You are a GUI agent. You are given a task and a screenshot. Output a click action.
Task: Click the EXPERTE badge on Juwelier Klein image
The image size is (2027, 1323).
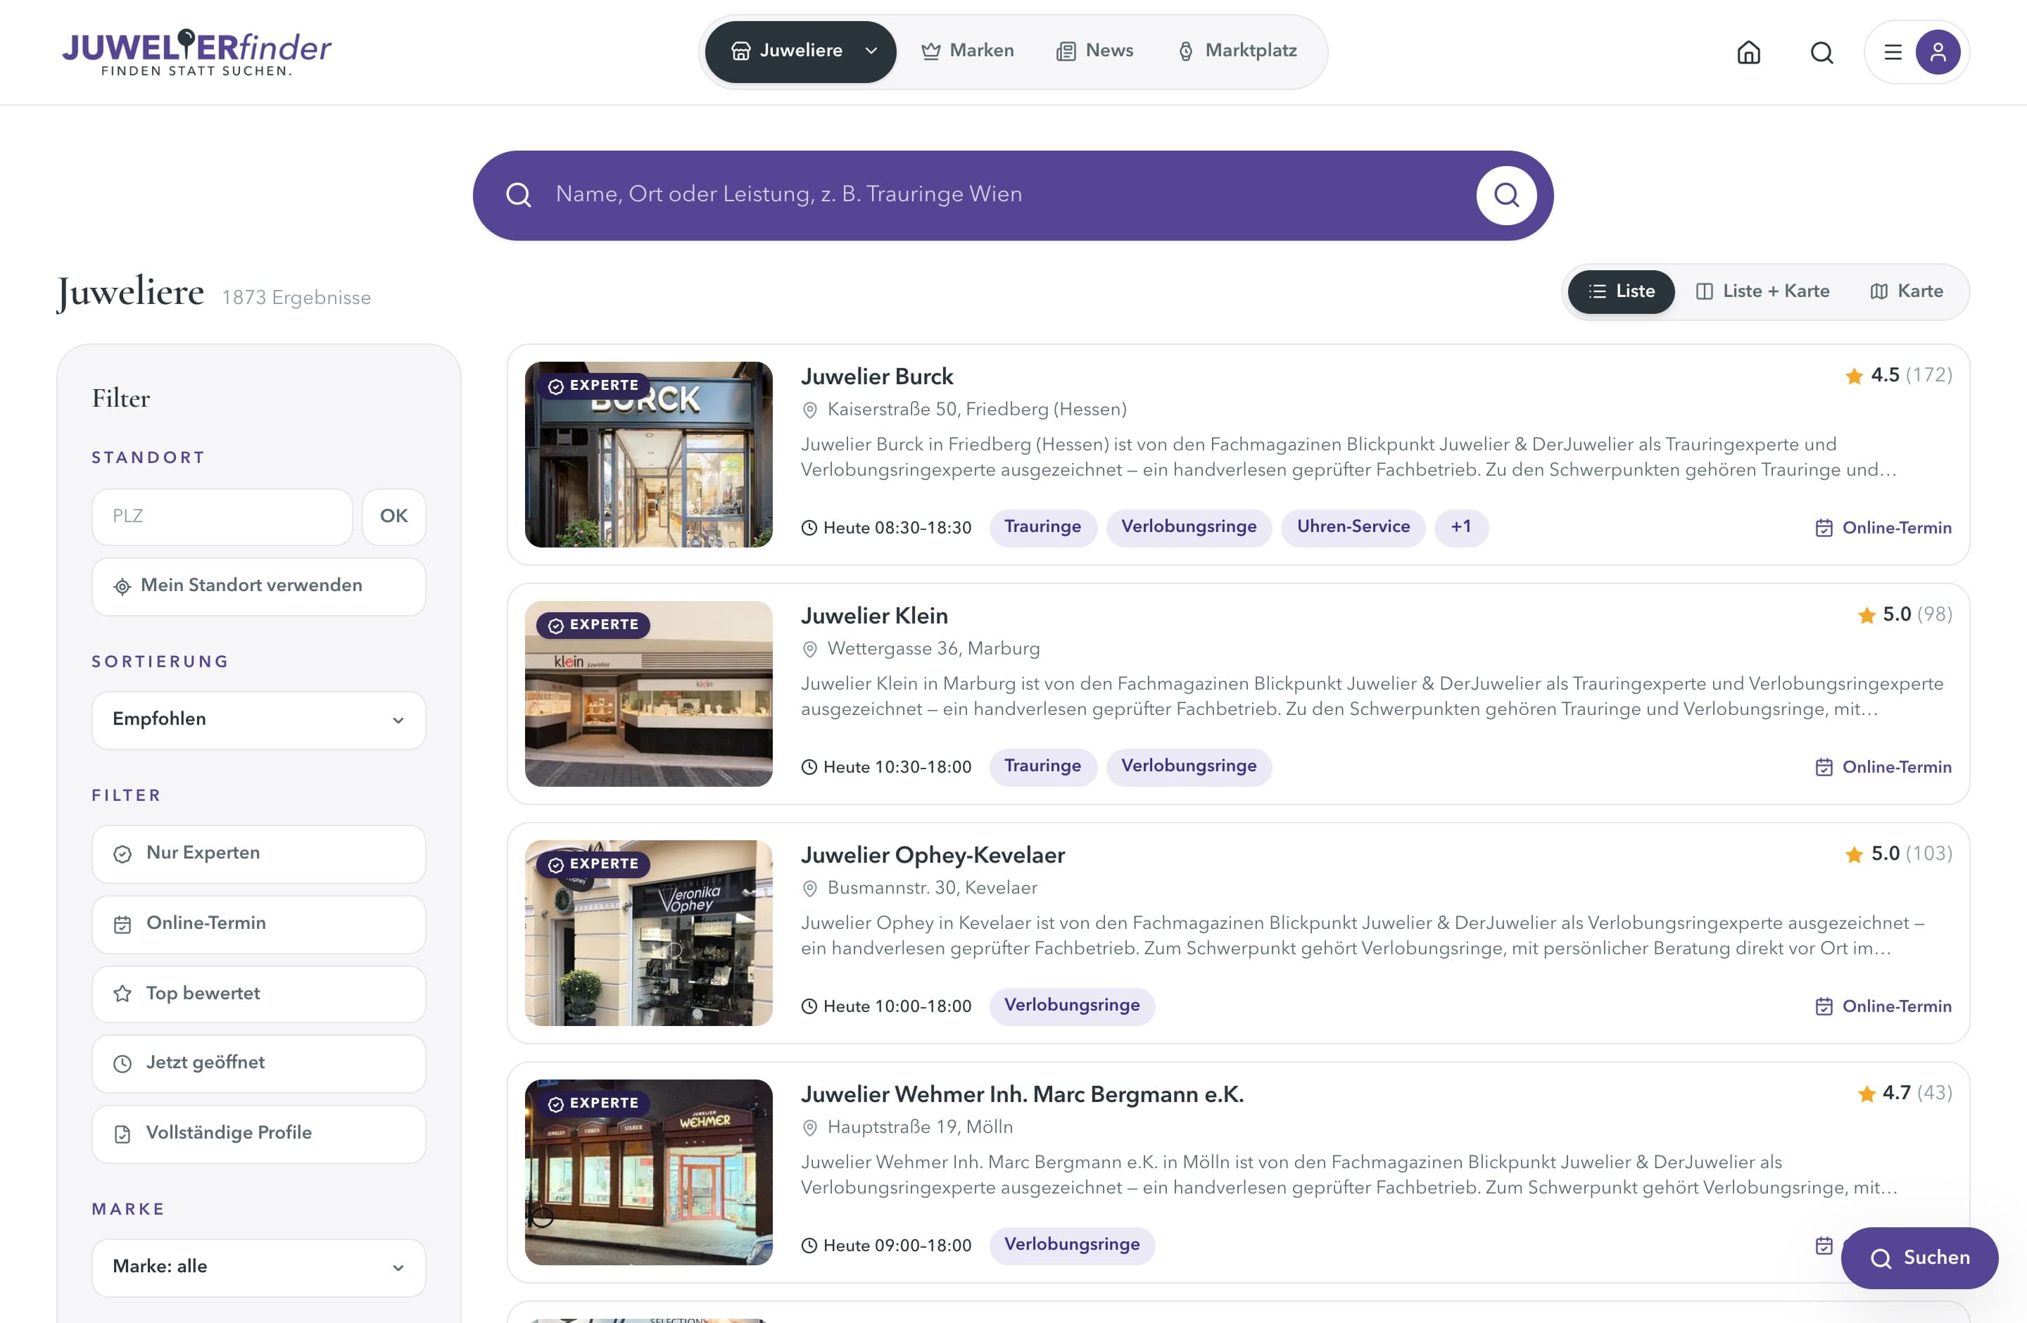click(x=593, y=625)
